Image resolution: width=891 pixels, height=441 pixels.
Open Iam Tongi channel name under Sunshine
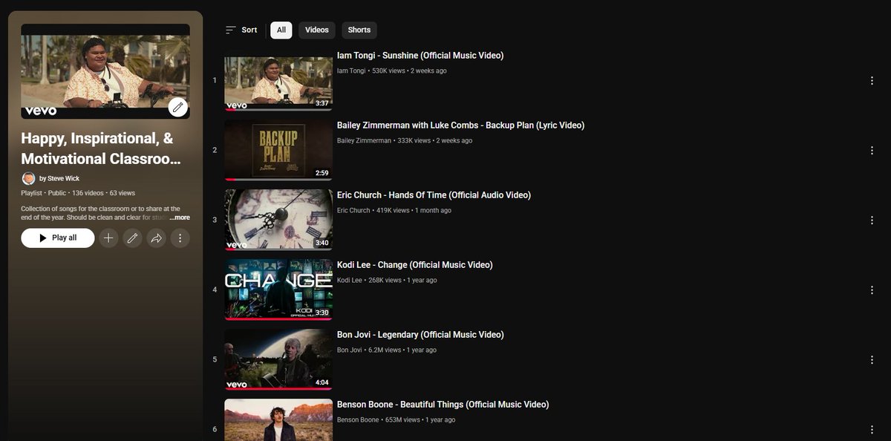click(351, 71)
